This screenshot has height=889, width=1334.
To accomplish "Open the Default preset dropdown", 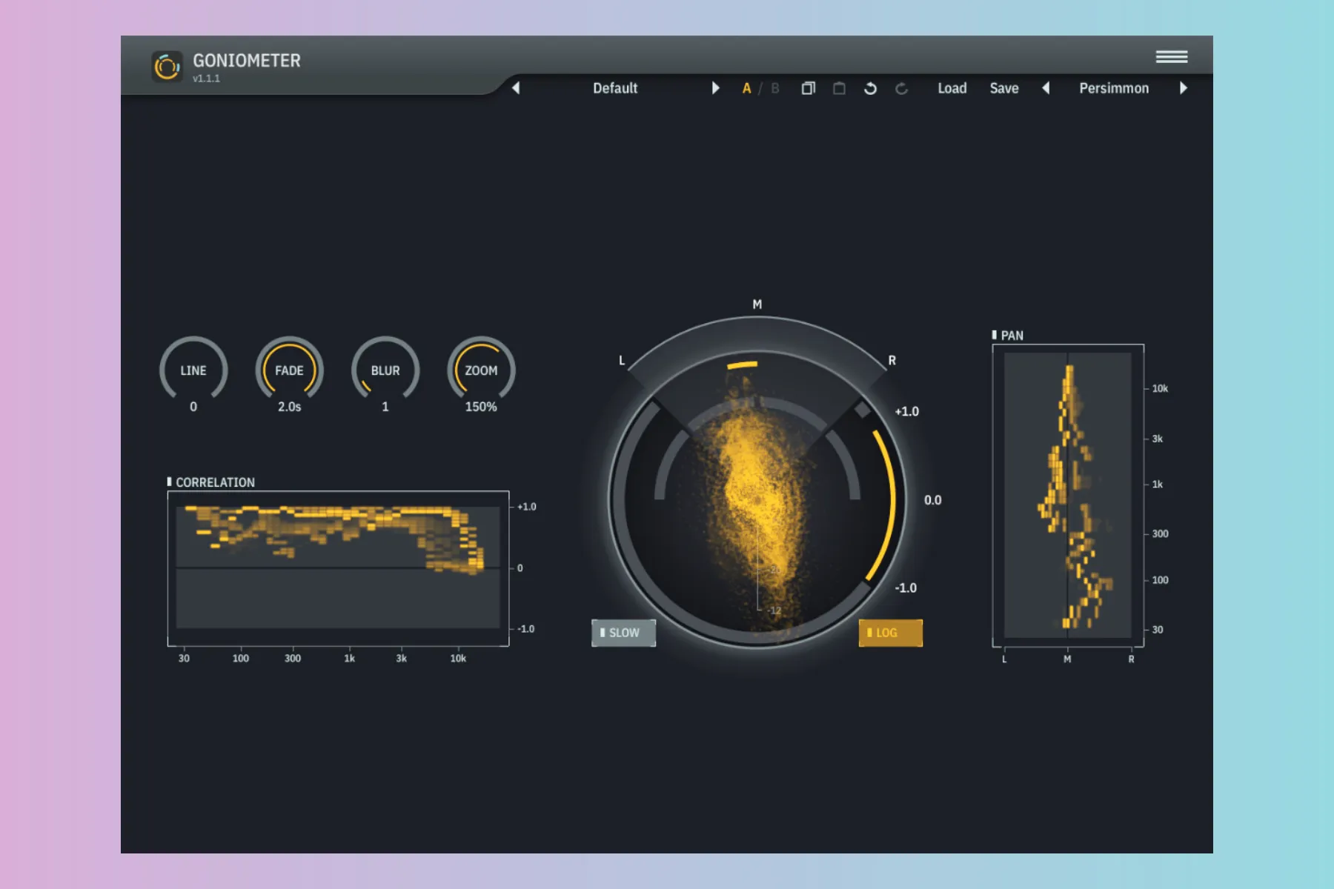I will (x=614, y=88).
